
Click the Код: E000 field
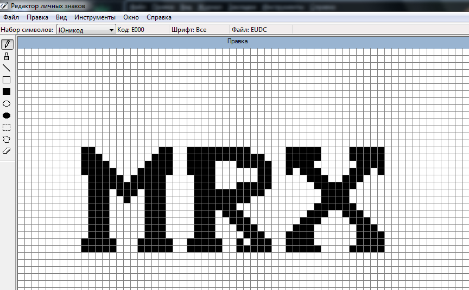[x=131, y=30]
